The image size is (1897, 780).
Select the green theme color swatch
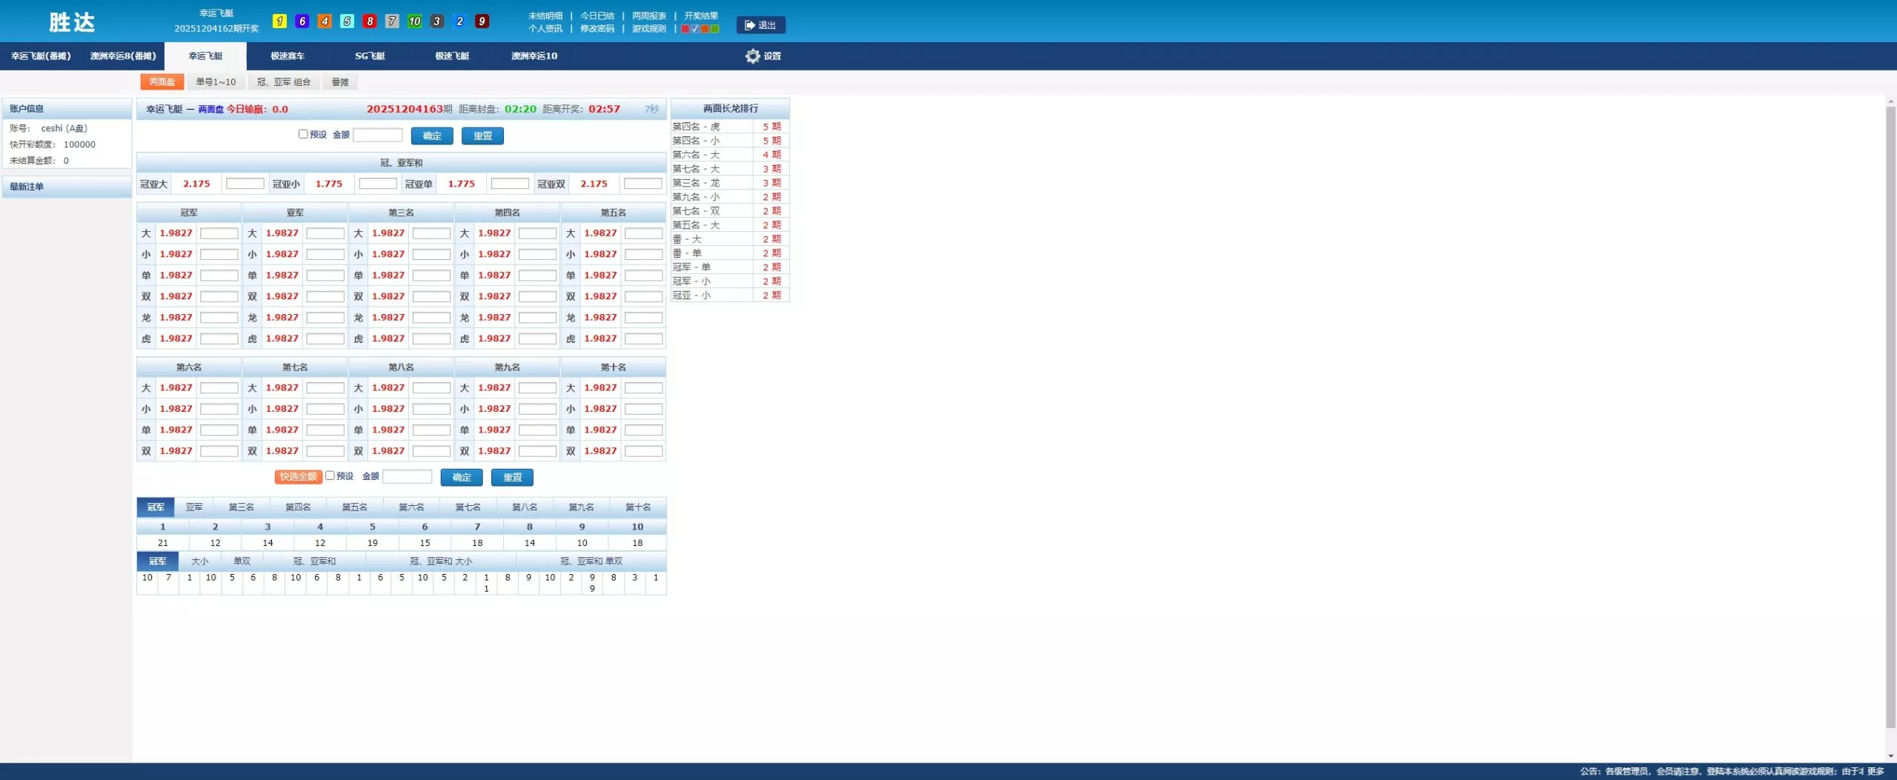coord(715,29)
